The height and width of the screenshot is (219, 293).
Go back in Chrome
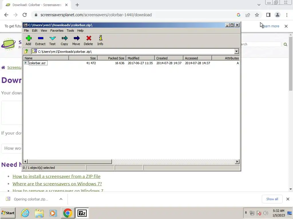tap(6, 15)
